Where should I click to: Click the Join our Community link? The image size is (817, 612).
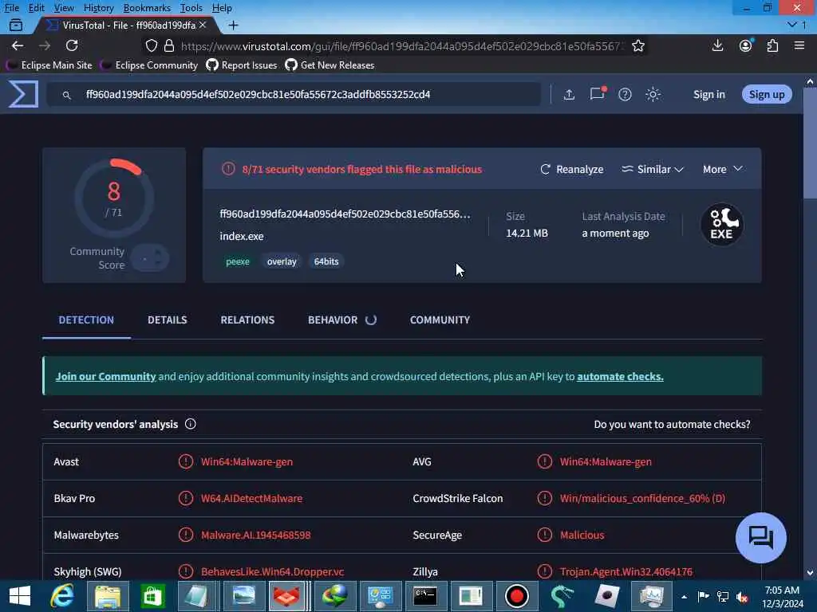[106, 376]
